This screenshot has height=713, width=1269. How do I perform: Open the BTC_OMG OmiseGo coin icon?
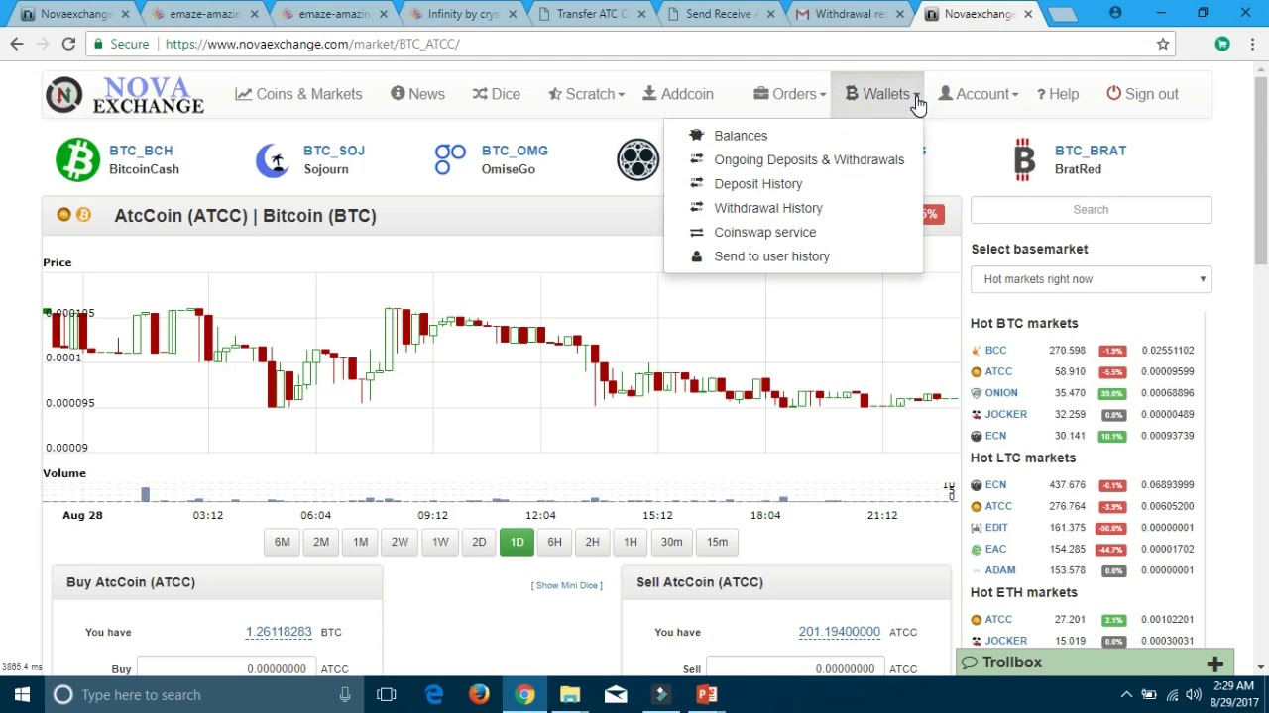pyautogui.click(x=449, y=158)
